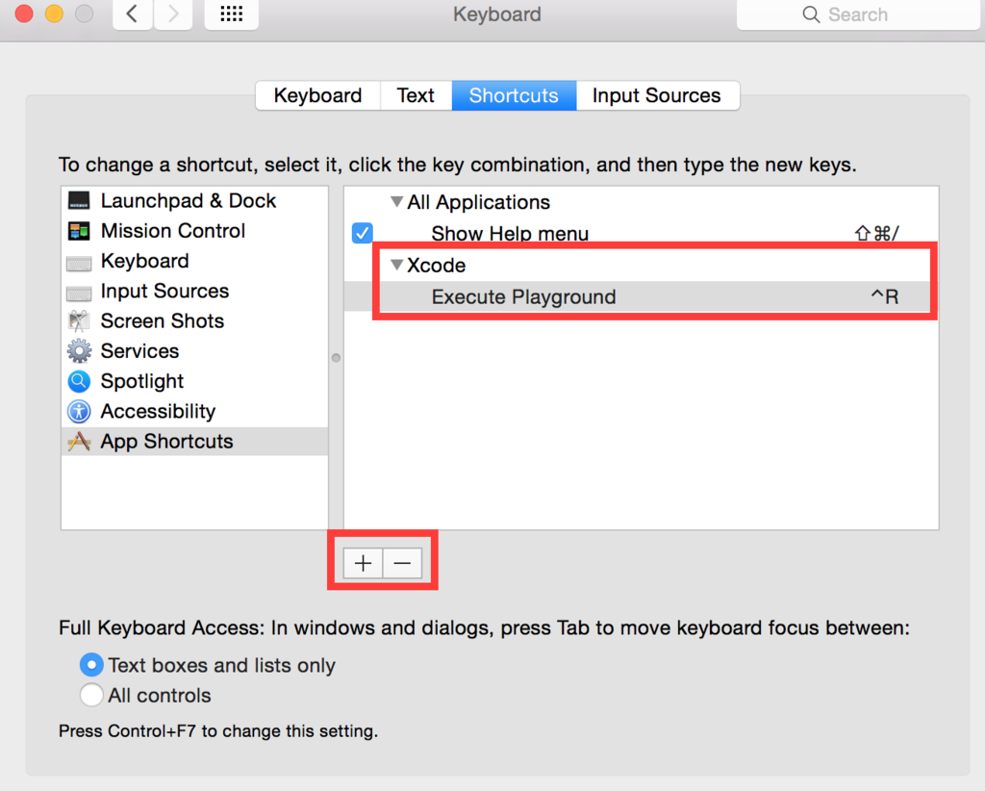Click the Keyboard category icon in list
985x791 pixels.
tap(79, 262)
